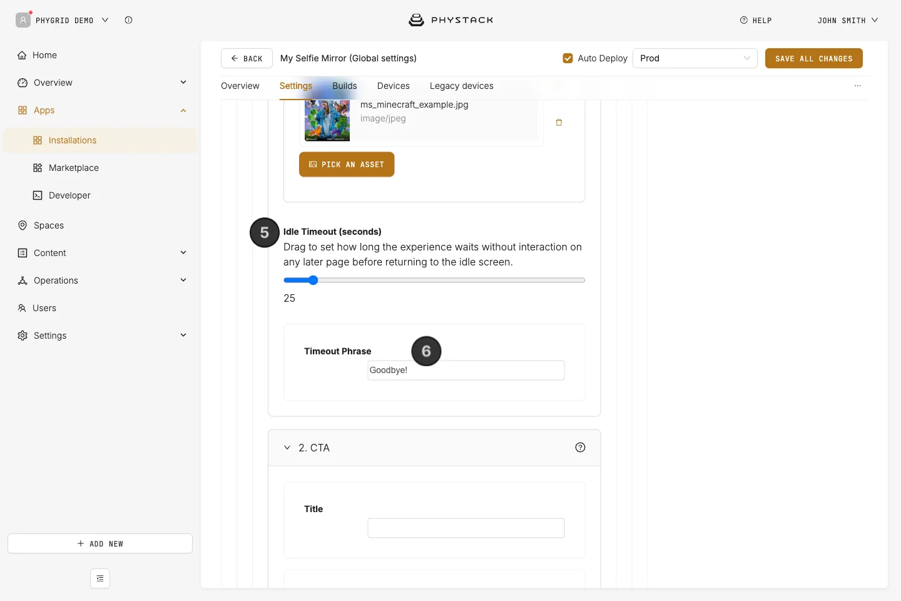Click the Timeout Phrase input field

pyautogui.click(x=466, y=370)
